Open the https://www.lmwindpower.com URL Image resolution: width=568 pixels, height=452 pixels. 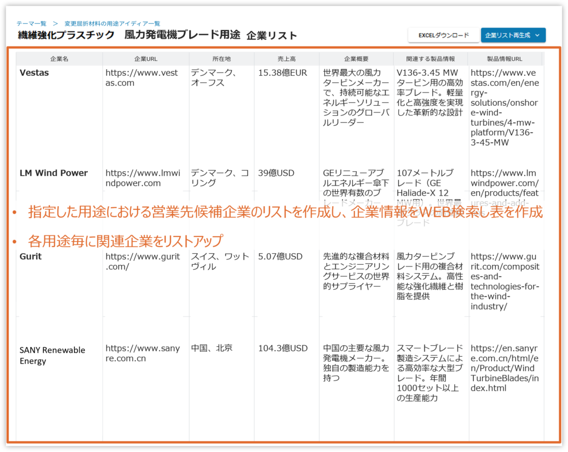tap(143, 178)
